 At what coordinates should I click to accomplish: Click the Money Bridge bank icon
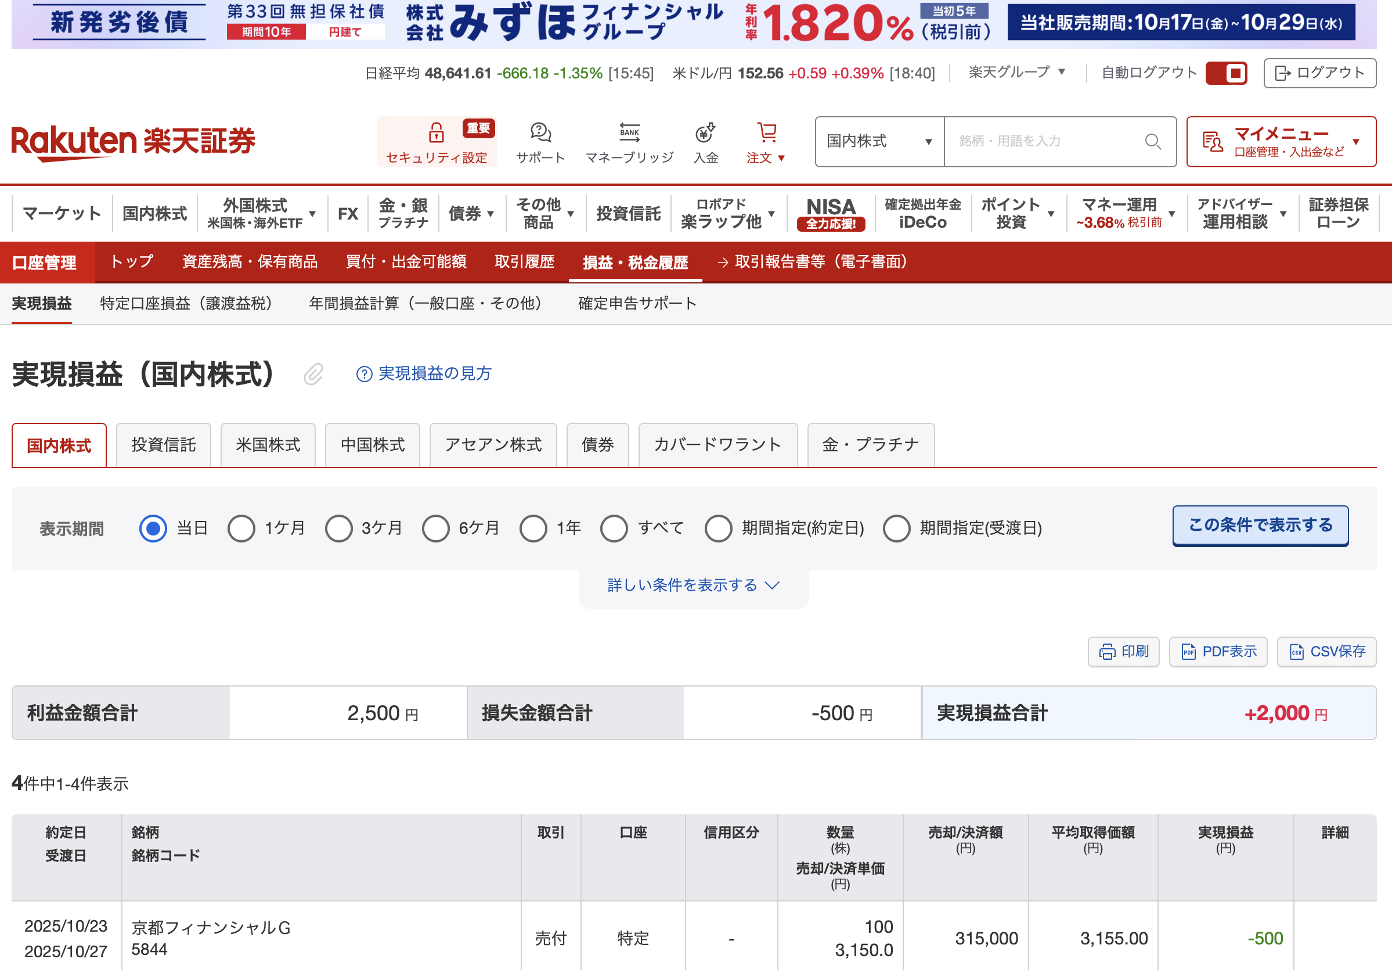(x=629, y=132)
